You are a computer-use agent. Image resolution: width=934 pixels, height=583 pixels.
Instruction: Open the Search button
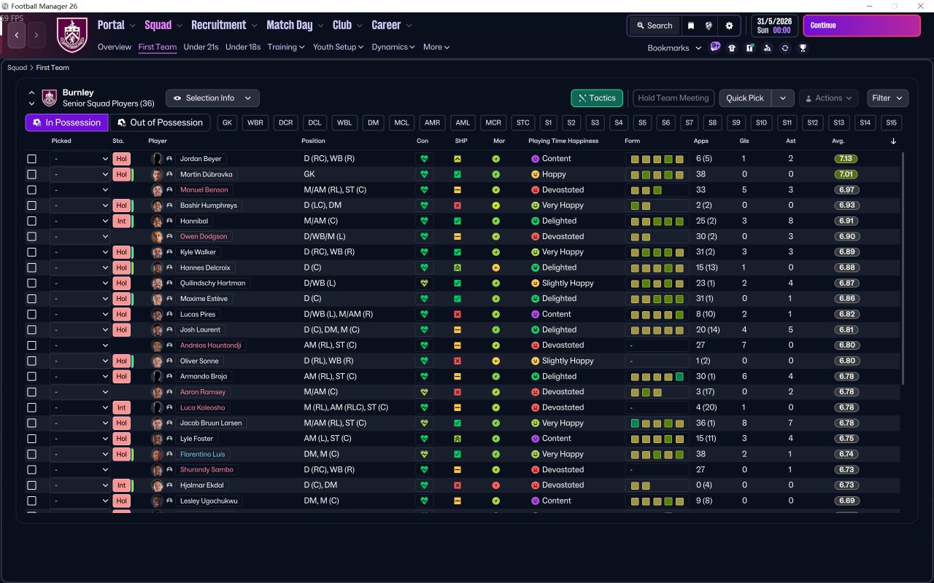pyautogui.click(x=653, y=26)
